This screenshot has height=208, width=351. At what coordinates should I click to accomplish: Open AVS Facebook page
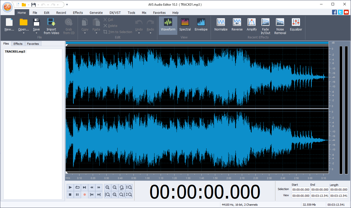(335, 12)
